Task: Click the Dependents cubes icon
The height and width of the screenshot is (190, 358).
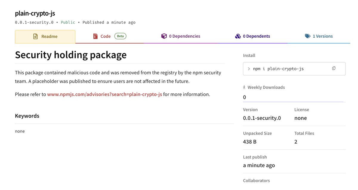Action: click(238, 36)
